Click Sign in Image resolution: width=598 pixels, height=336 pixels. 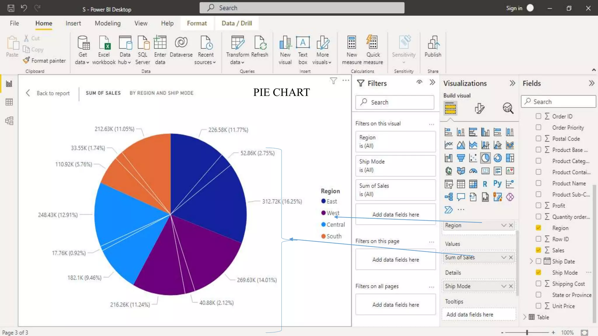tap(514, 8)
